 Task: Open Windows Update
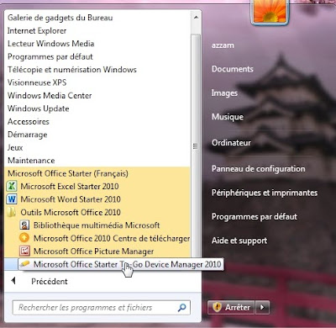click(x=39, y=108)
